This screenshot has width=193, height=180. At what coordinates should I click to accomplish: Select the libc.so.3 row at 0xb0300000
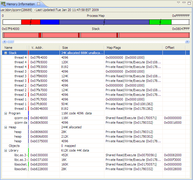point(21,155)
